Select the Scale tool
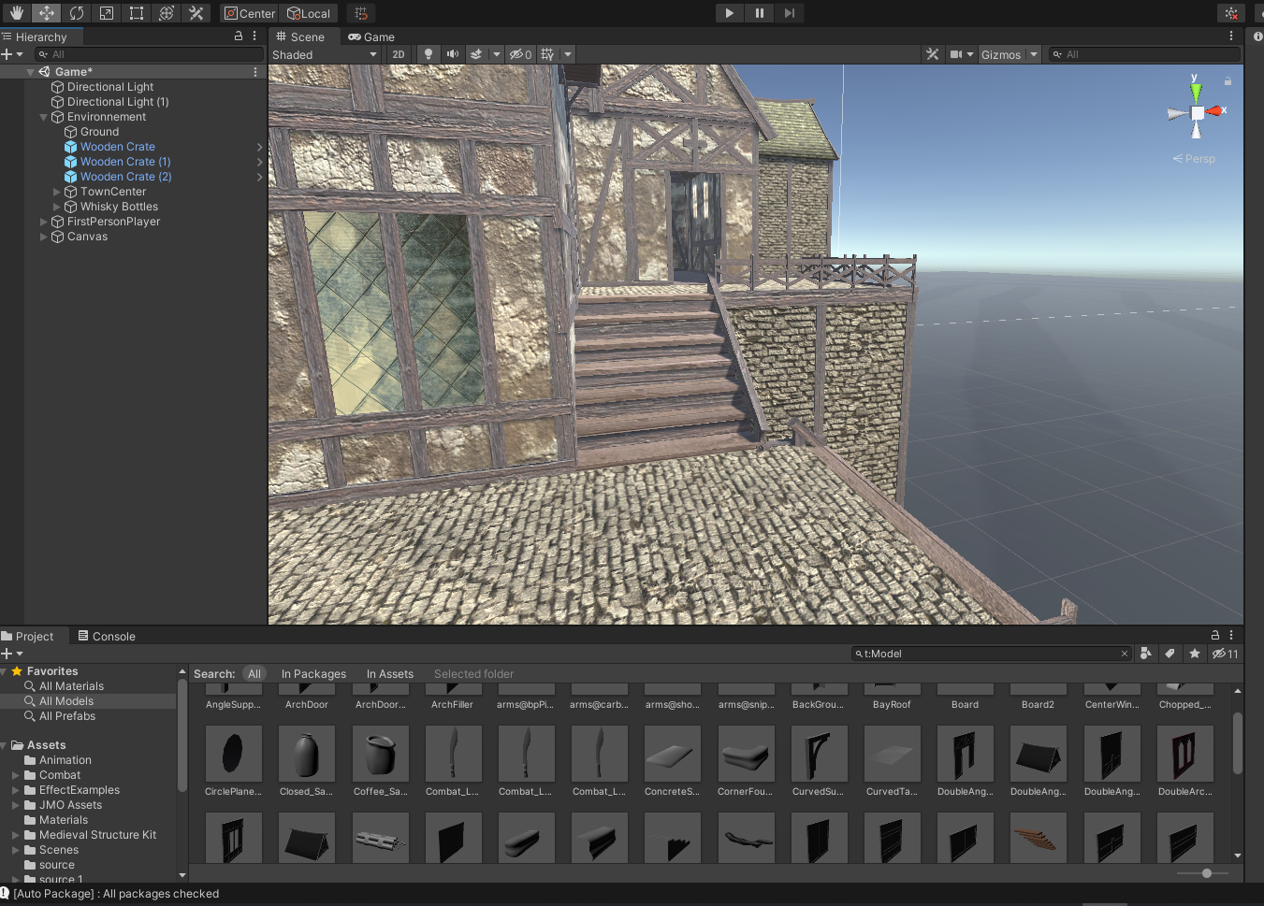The width and height of the screenshot is (1264, 906). click(x=106, y=13)
